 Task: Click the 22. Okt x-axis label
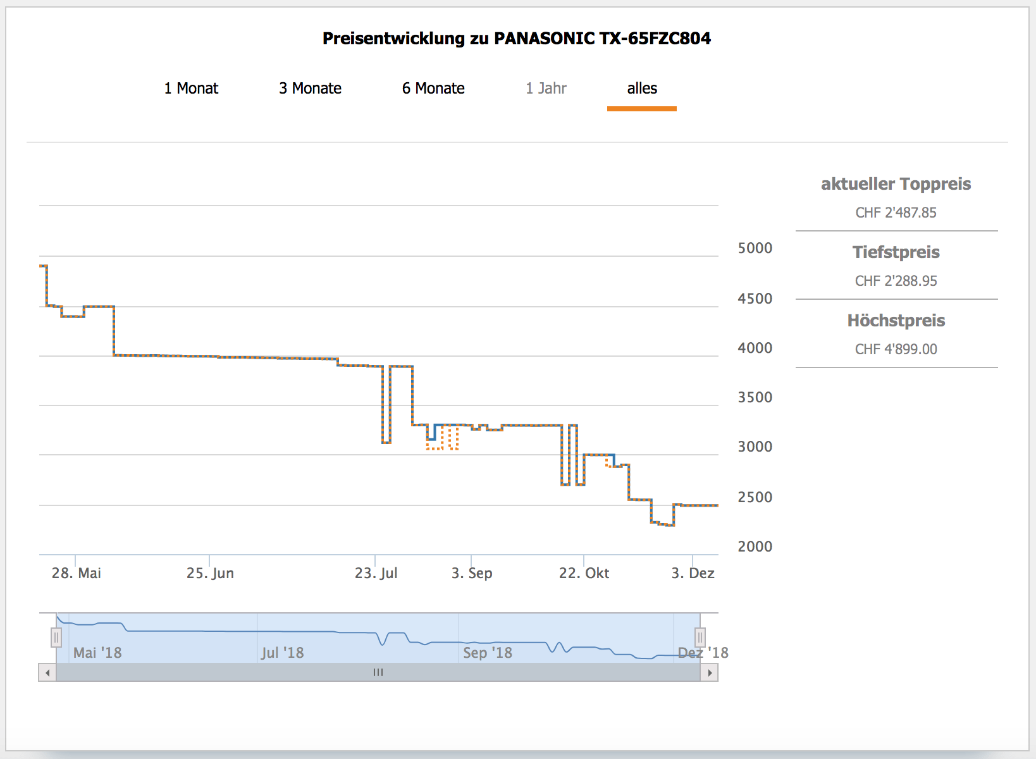point(584,573)
